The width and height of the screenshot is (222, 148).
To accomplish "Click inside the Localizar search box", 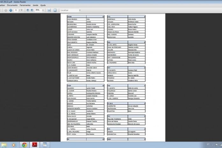I will 68,10.
